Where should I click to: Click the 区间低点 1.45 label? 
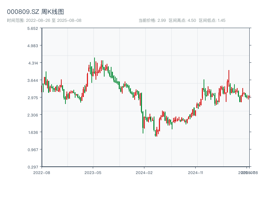(x=212, y=20)
